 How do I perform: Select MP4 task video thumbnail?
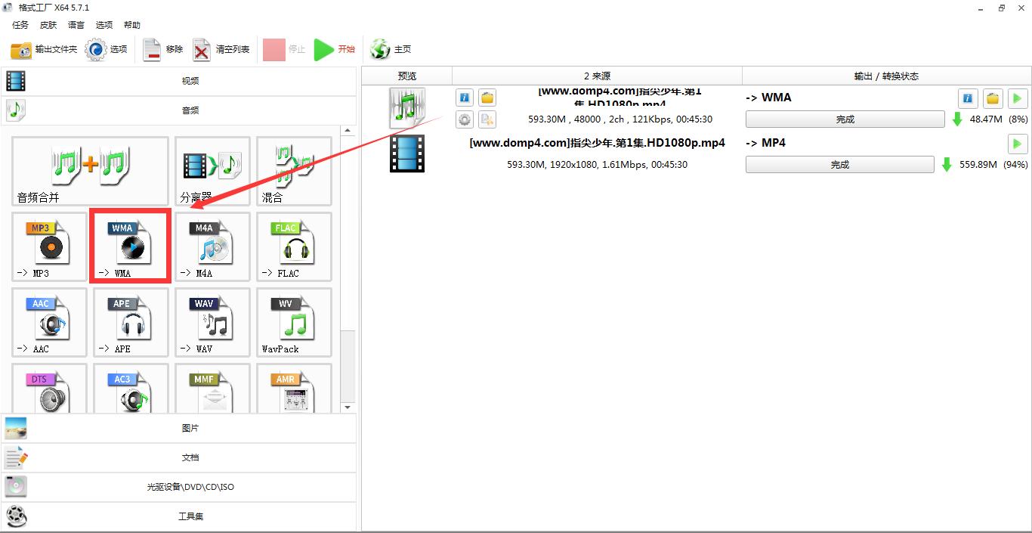click(x=407, y=153)
